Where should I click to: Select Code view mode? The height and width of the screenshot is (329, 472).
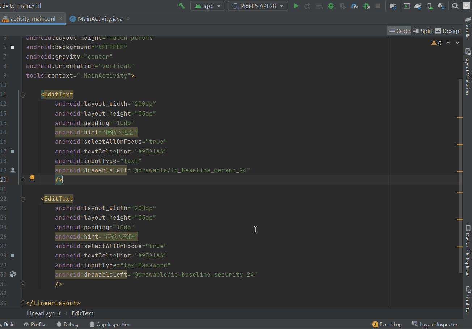(399, 31)
